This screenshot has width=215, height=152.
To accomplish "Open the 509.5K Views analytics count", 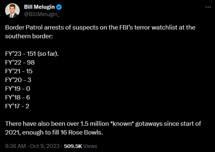I will point(80,146).
